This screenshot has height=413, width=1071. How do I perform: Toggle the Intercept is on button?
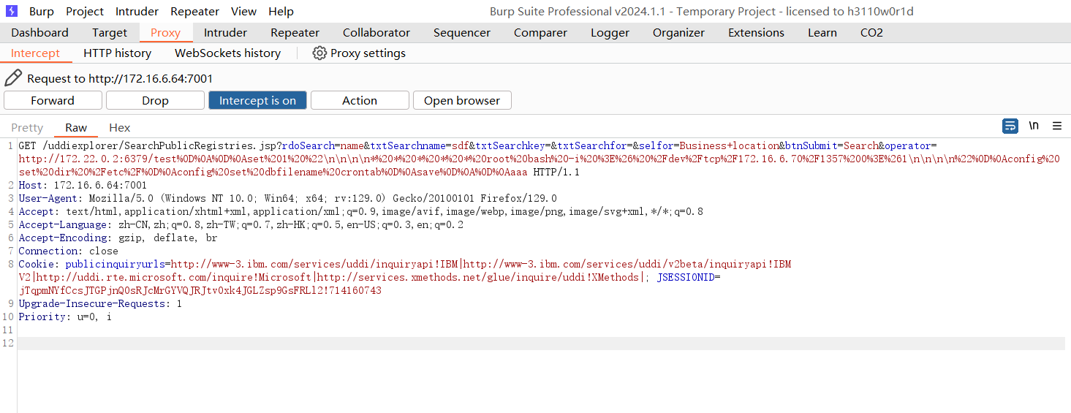coord(257,101)
